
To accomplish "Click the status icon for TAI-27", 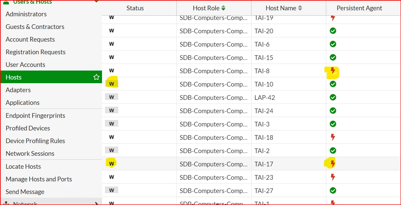I will coord(112,190).
